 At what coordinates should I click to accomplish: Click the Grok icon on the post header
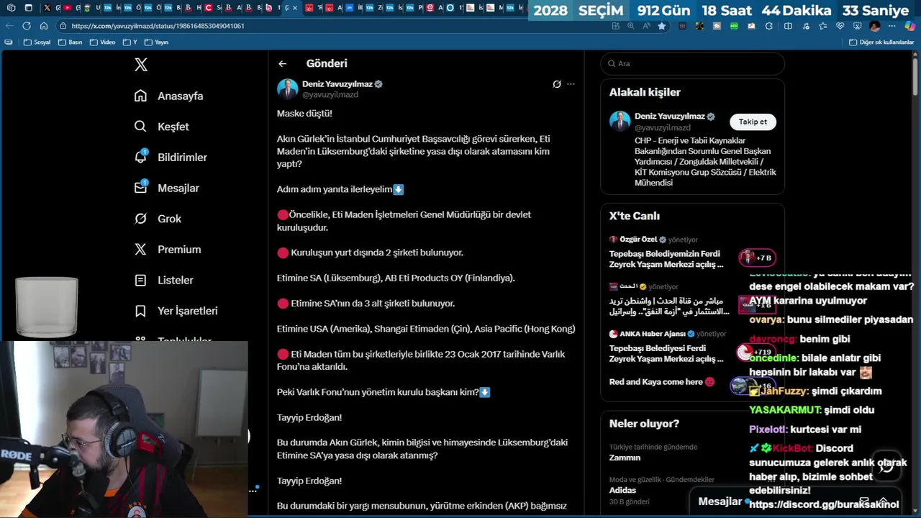pyautogui.click(x=557, y=84)
